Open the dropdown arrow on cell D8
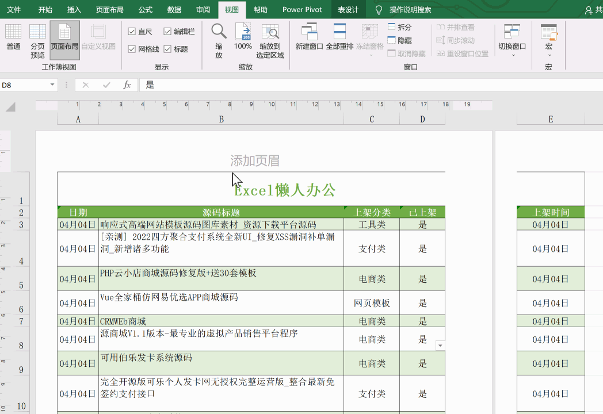The image size is (603, 414). (x=440, y=346)
